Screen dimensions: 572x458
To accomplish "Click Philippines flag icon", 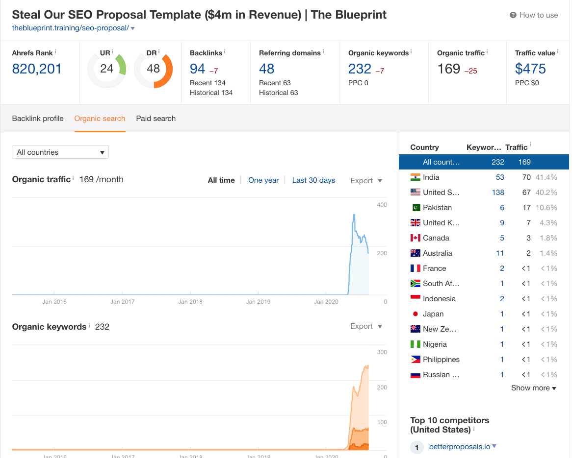I will (415, 359).
